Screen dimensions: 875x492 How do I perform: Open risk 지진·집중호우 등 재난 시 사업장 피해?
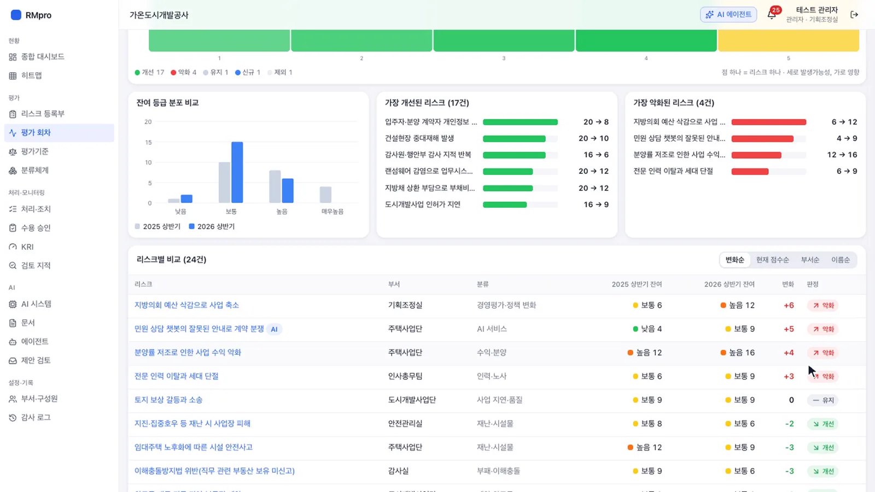tap(192, 424)
